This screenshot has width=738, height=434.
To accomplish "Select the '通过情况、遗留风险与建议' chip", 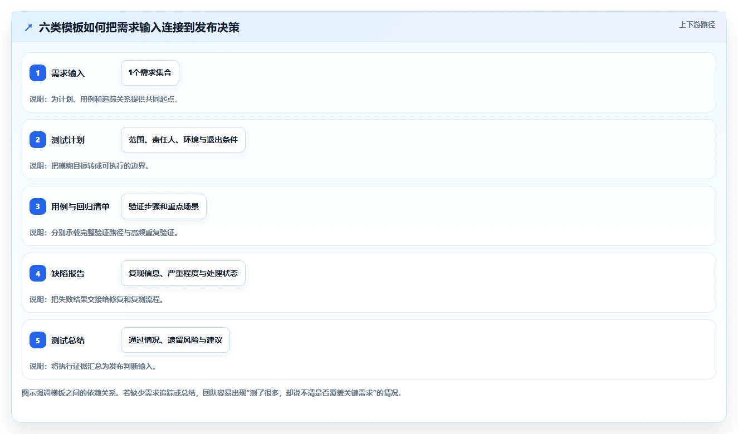I will 175,340.
